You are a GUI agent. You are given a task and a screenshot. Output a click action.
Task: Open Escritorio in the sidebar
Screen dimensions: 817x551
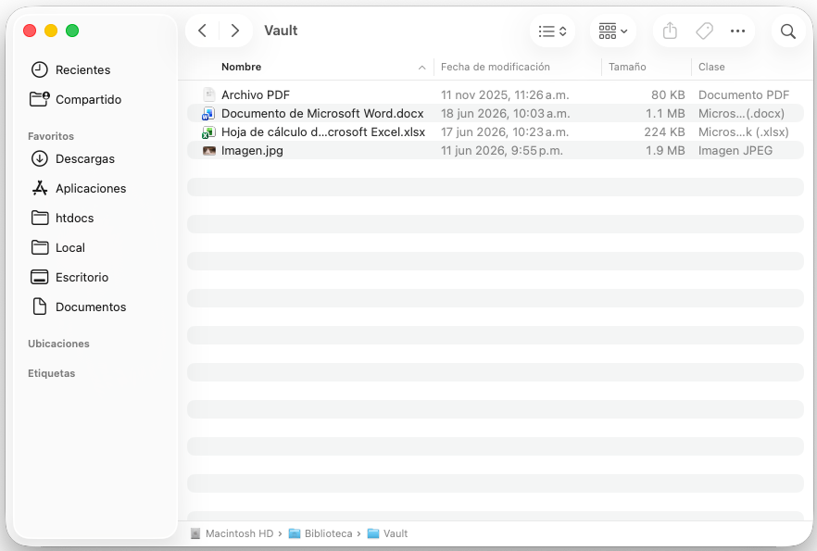pyautogui.click(x=82, y=278)
